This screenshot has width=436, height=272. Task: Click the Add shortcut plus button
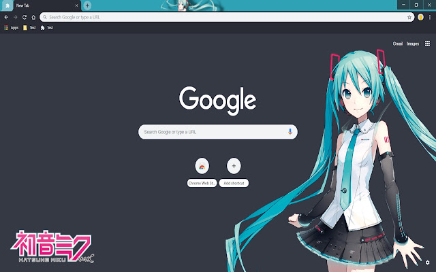coord(234,166)
